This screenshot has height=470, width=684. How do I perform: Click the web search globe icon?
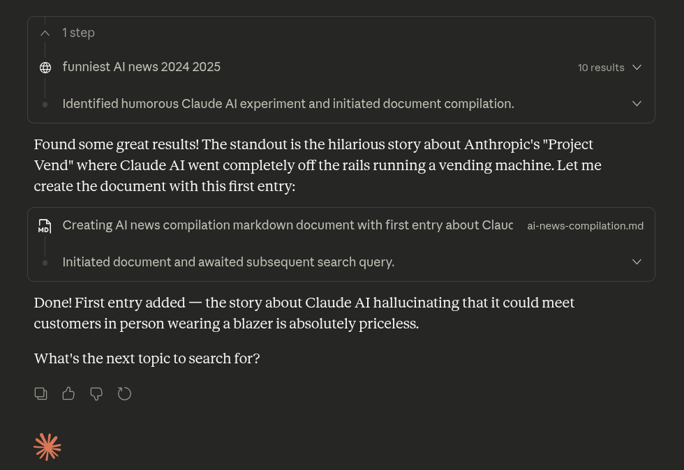point(45,67)
